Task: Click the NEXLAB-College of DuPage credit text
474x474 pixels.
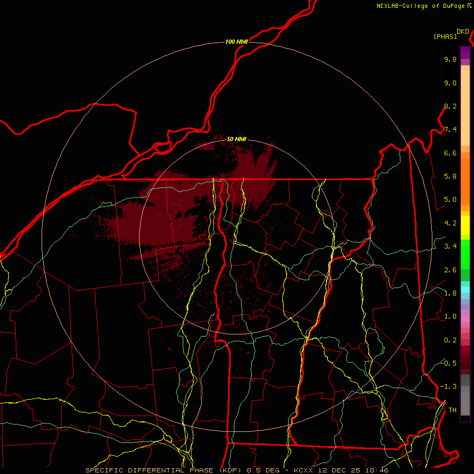Action: point(420,6)
